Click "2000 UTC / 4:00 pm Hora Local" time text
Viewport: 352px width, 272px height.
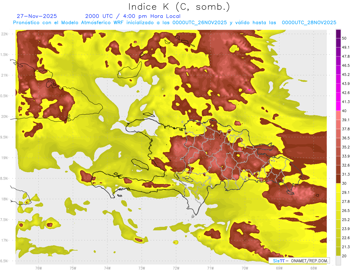133,16
